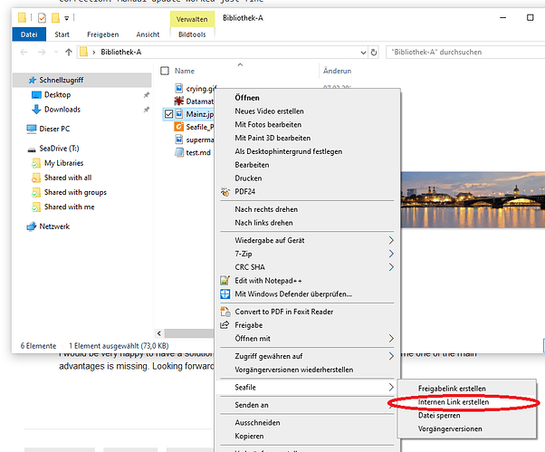Toggle the select-all checkbox beside Name
The image size is (545, 452).
click(x=165, y=71)
